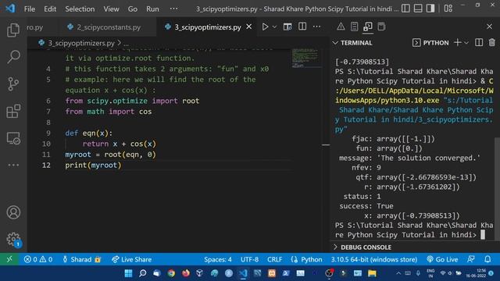Viewport: 500px width, 281px height.
Task: Open the Windows Start menu
Action: pyautogui.click(x=128, y=273)
